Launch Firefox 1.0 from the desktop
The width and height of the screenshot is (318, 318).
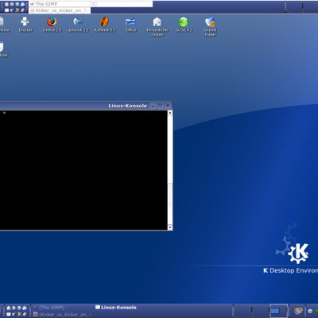[52, 25]
